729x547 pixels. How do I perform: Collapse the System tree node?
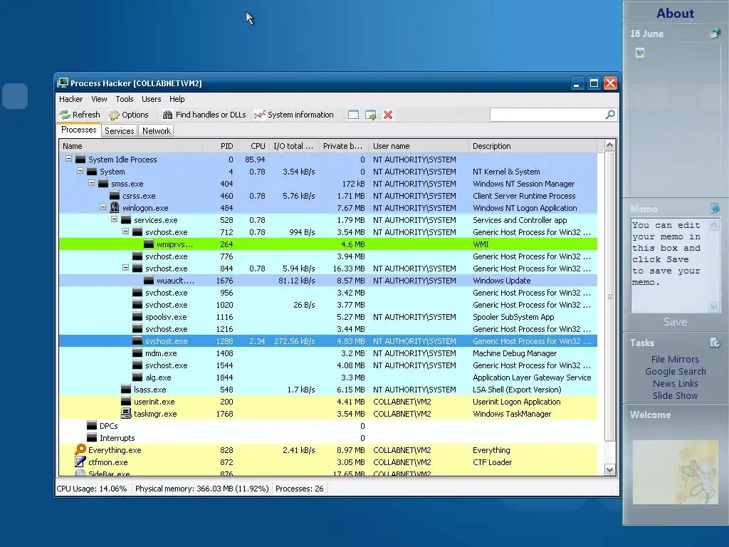point(80,171)
